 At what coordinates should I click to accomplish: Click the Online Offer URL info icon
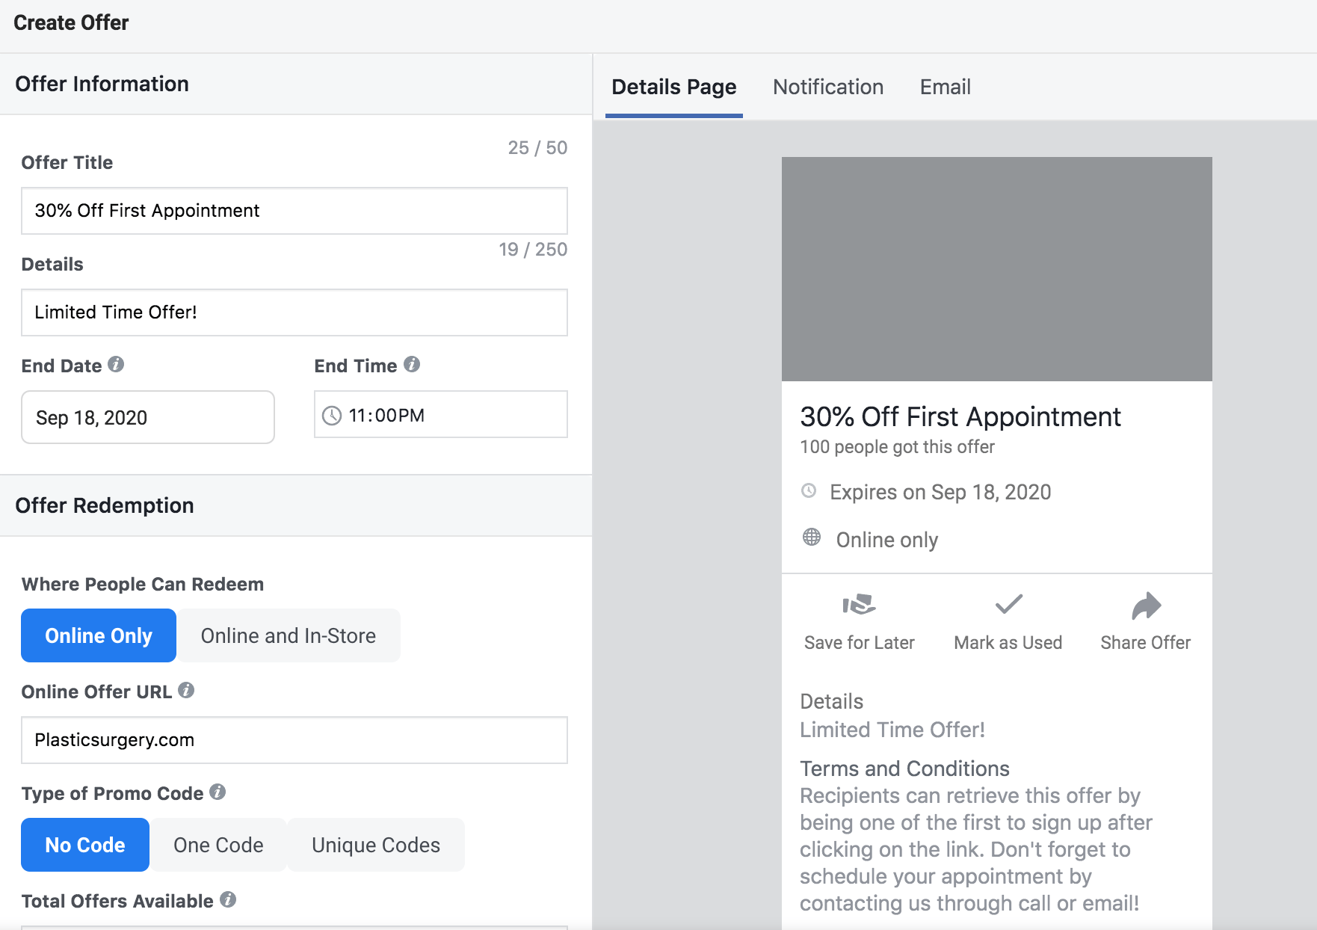point(186,691)
